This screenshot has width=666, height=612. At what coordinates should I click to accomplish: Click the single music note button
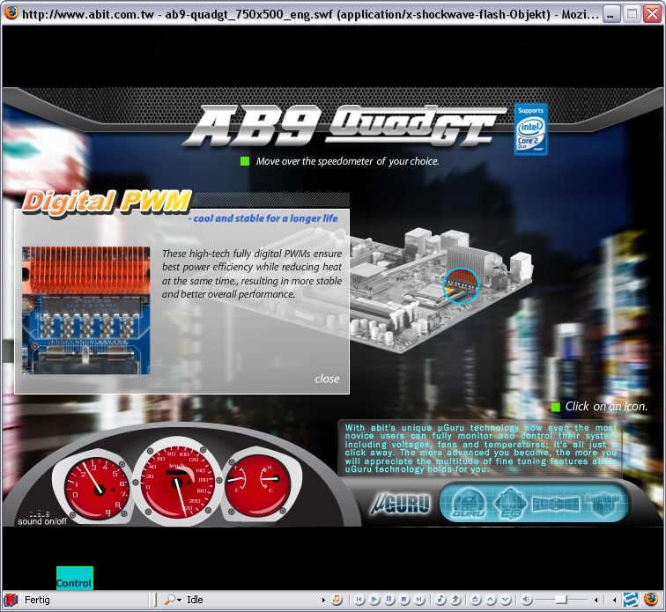[440, 600]
